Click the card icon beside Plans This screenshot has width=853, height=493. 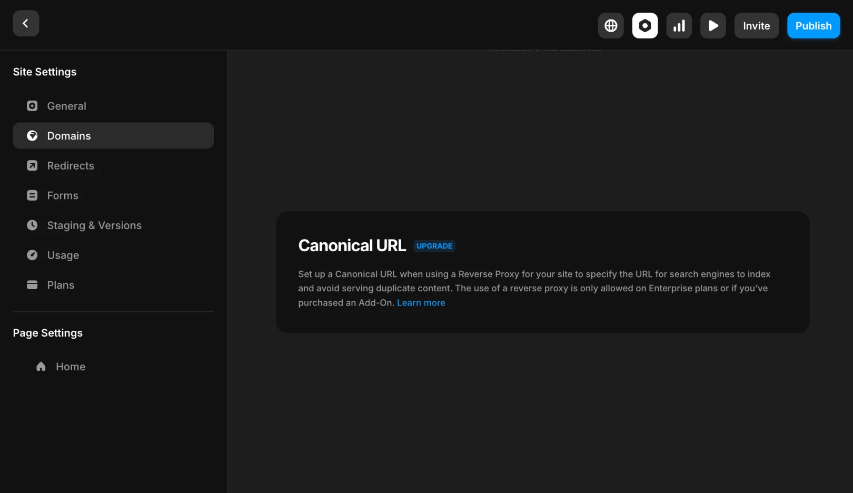[32, 285]
